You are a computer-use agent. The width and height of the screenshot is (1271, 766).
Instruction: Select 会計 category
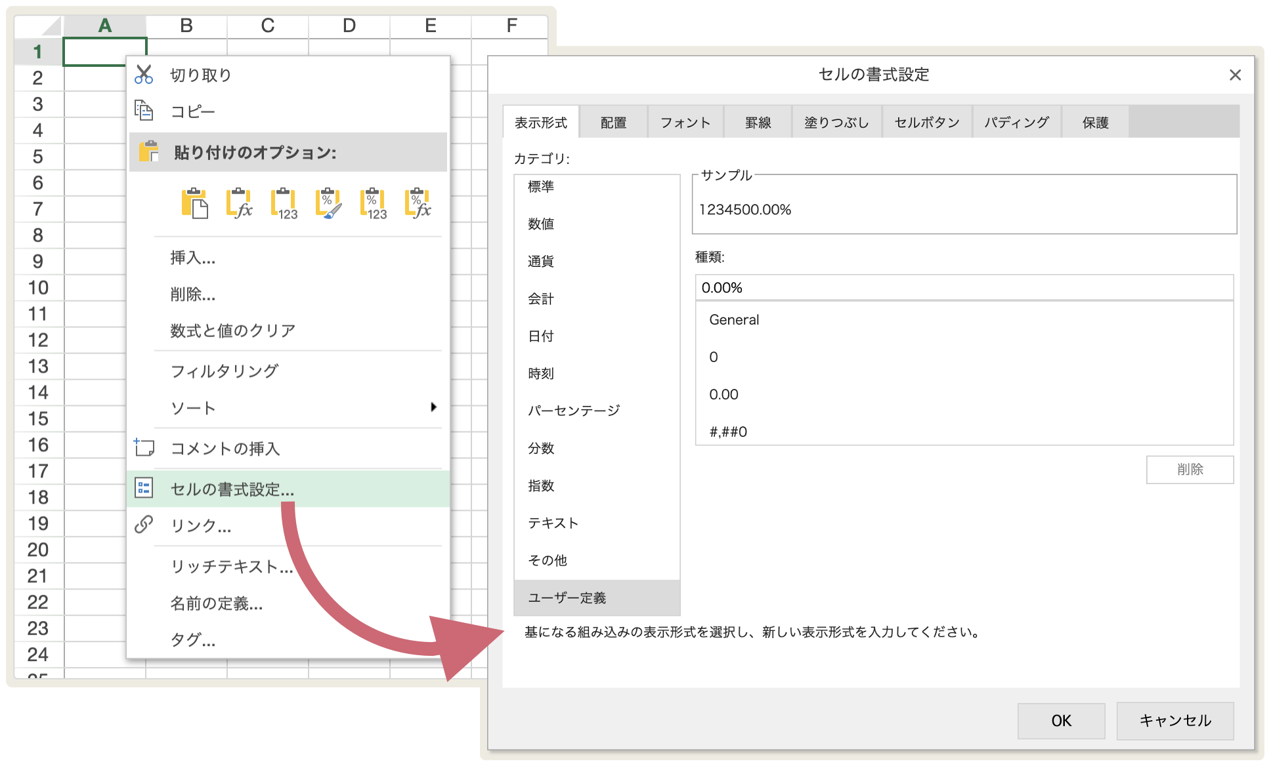pos(597,298)
